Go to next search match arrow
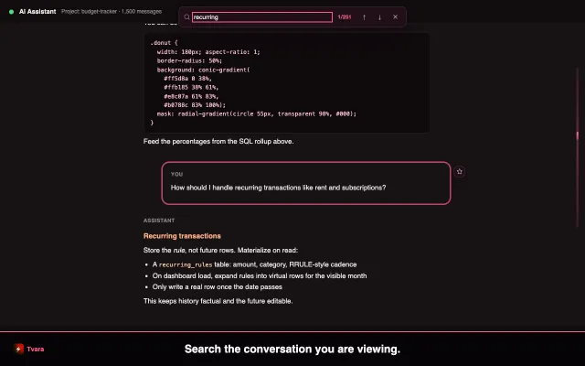 pos(380,16)
